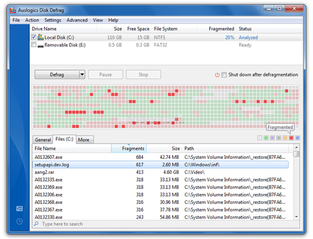This screenshot has height=239, width=313.
Task: Click the Pause button
Action: pos(106,75)
